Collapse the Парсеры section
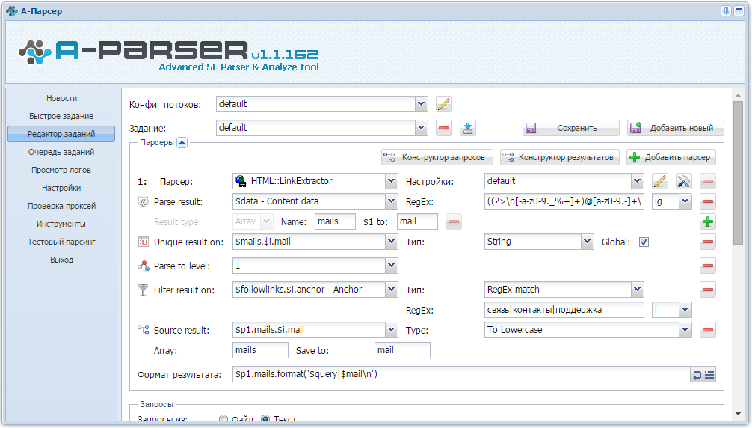752x428 pixels. pyautogui.click(x=182, y=142)
